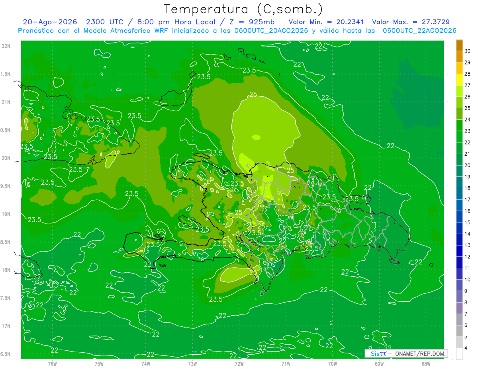478x369 pixels.
Task: Click color scale label '28'
Action: (x=468, y=74)
